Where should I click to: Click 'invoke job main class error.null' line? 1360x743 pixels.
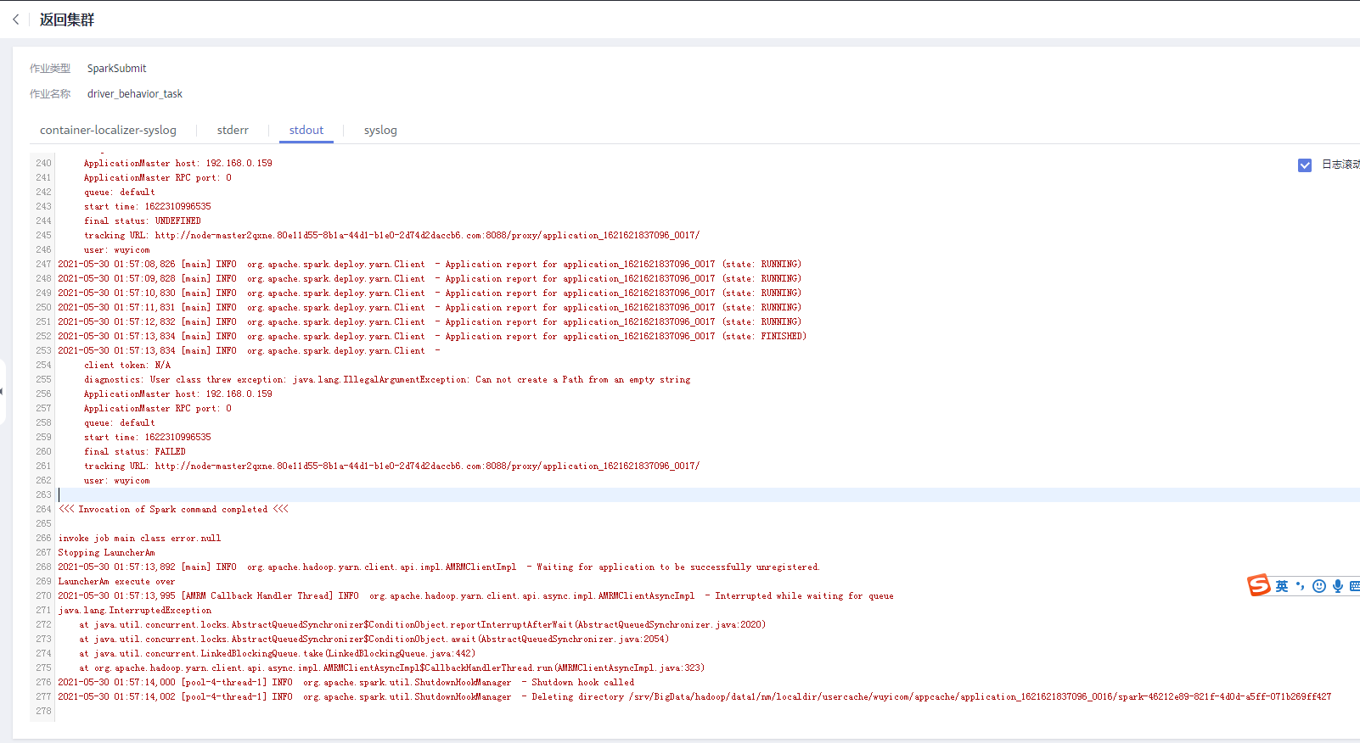[140, 539]
